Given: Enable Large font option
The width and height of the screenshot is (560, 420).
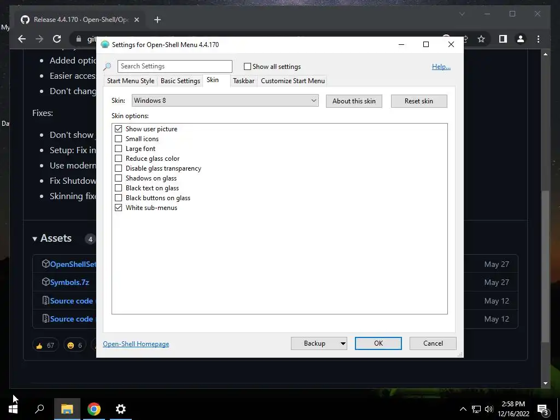Looking at the screenshot, I should pyautogui.click(x=118, y=149).
